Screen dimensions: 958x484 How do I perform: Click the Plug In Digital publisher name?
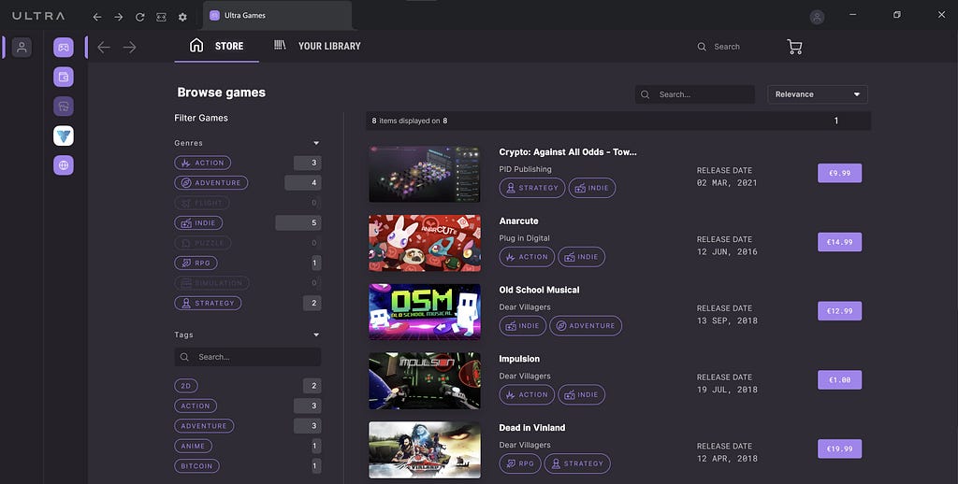[524, 238]
